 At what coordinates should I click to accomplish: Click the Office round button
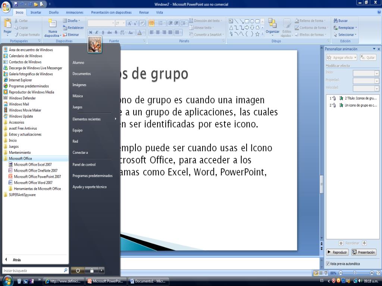(x=6, y=7)
